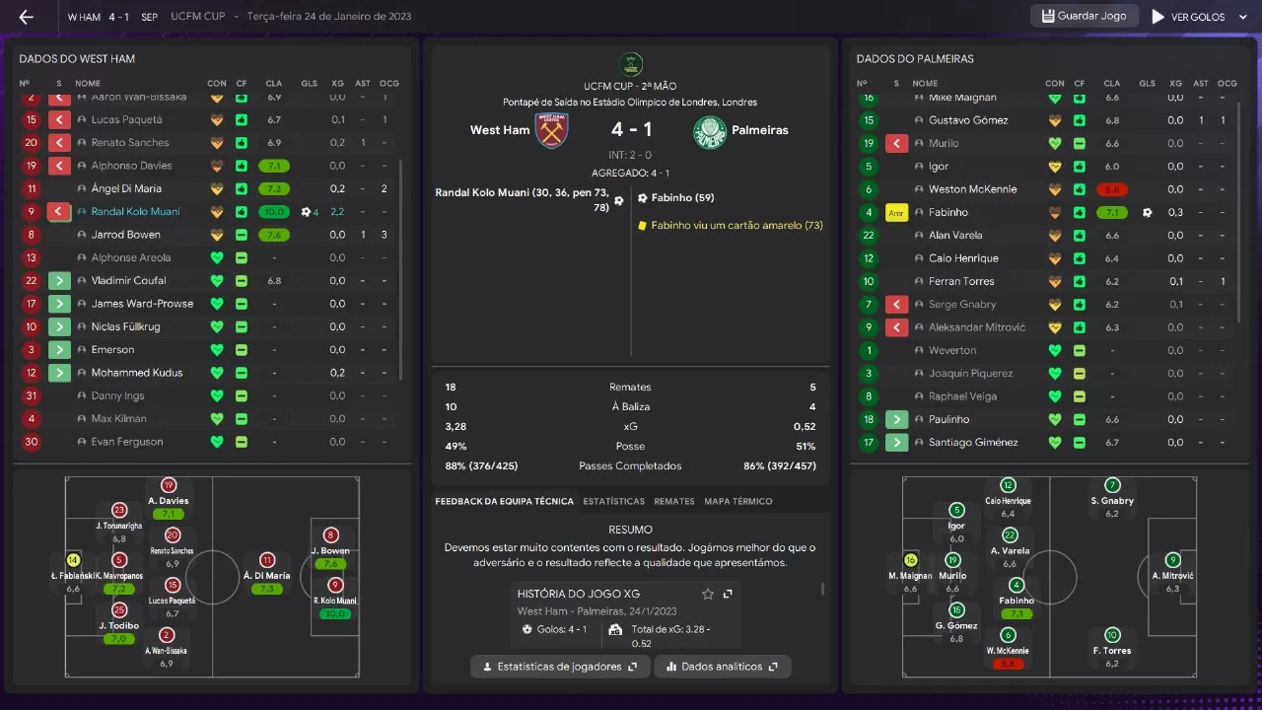The width and height of the screenshot is (1262, 710).
Task: Click the UCFM Cup competition logo
Action: (x=631, y=64)
